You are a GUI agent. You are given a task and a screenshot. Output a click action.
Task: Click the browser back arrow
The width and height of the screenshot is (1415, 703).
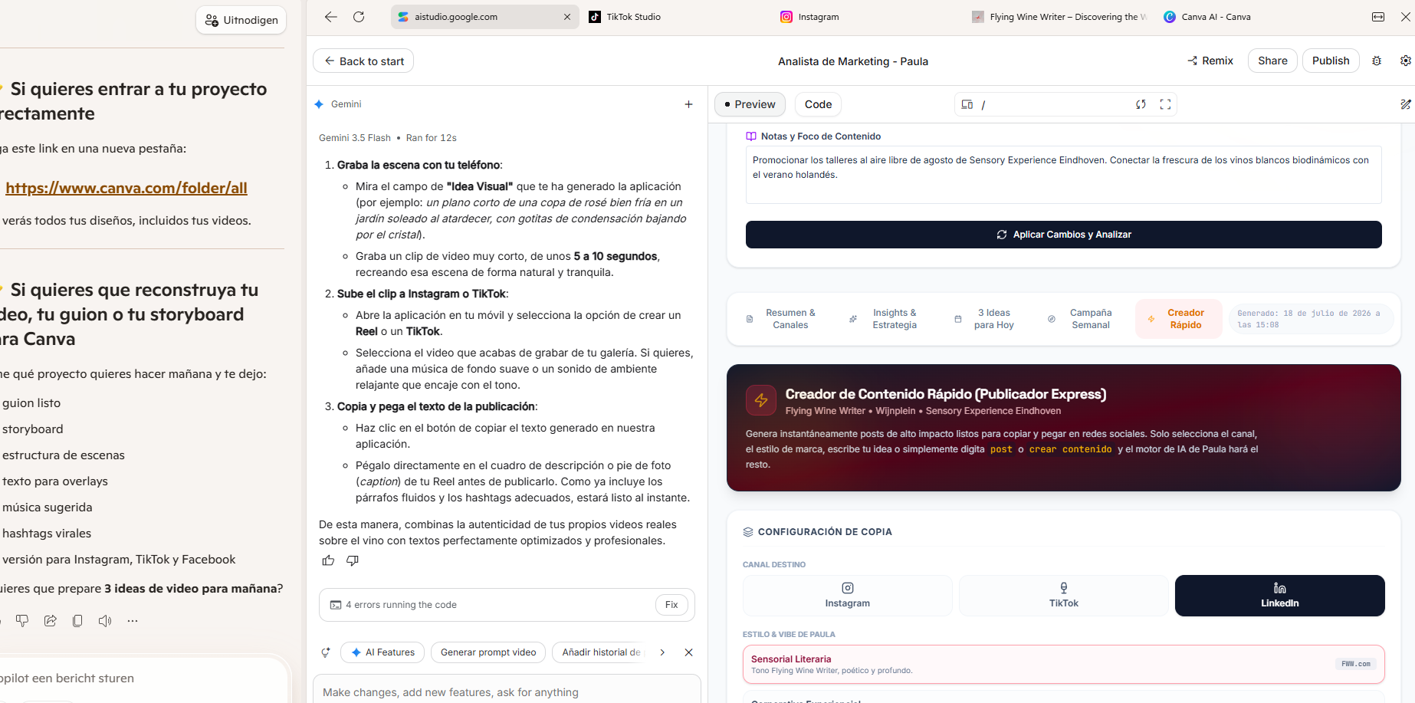330,17
